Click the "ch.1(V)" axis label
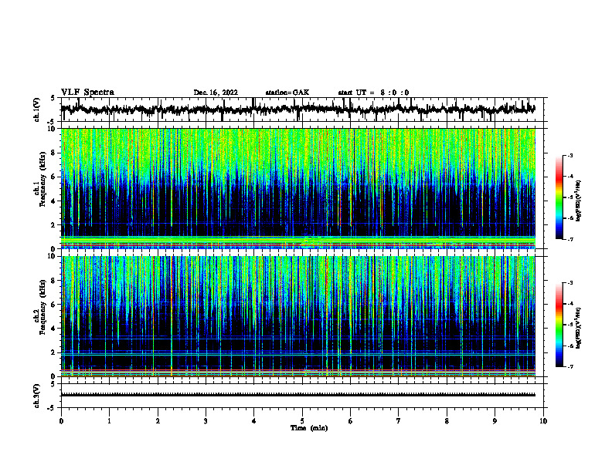Screen dimensions: 612x472 (37, 110)
